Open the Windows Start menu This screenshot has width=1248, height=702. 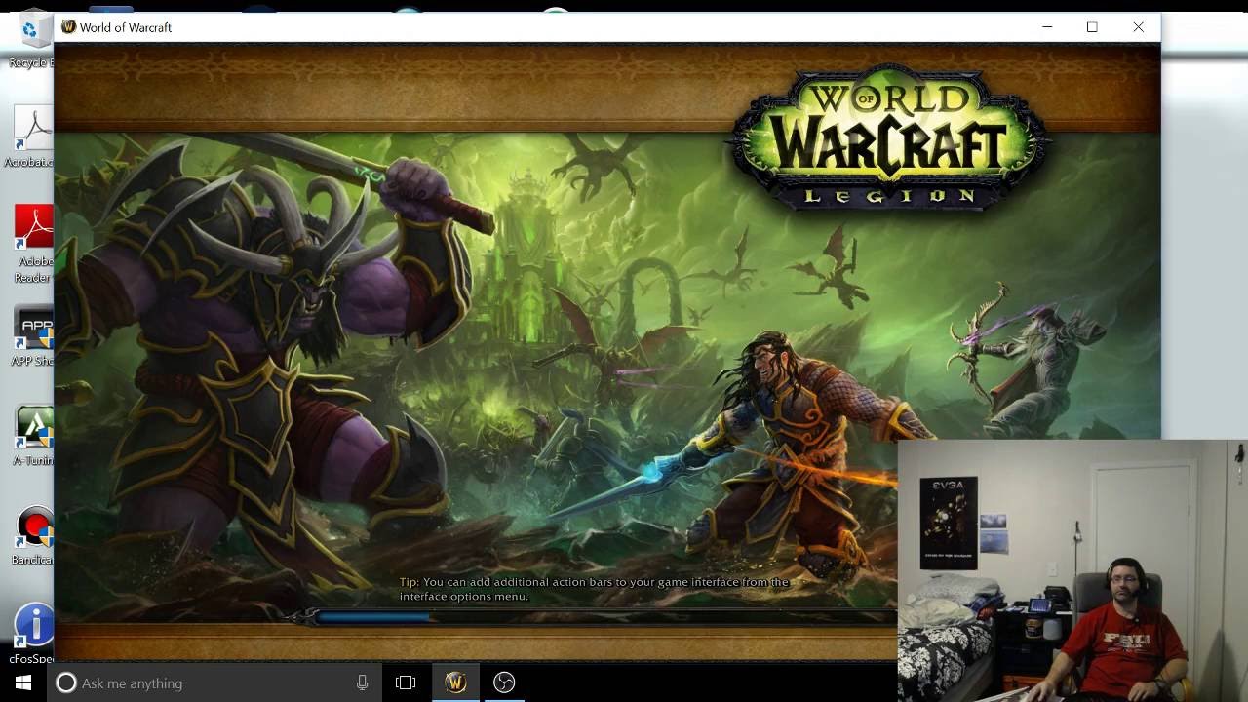tap(23, 682)
